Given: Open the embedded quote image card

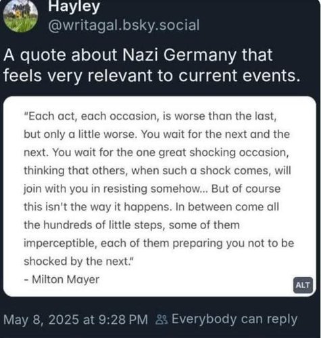Looking at the screenshot, I should pyautogui.click(x=159, y=197).
